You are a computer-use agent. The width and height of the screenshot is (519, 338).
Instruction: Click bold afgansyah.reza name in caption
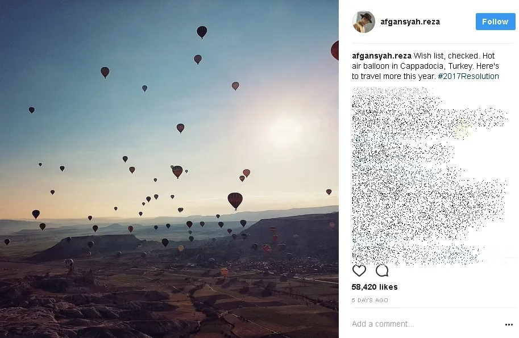tap(381, 56)
